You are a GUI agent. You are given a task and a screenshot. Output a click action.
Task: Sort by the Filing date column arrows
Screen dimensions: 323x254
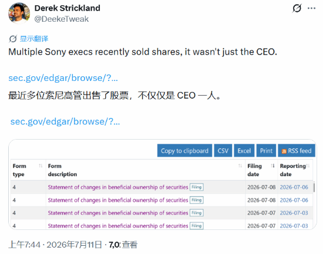point(272,166)
